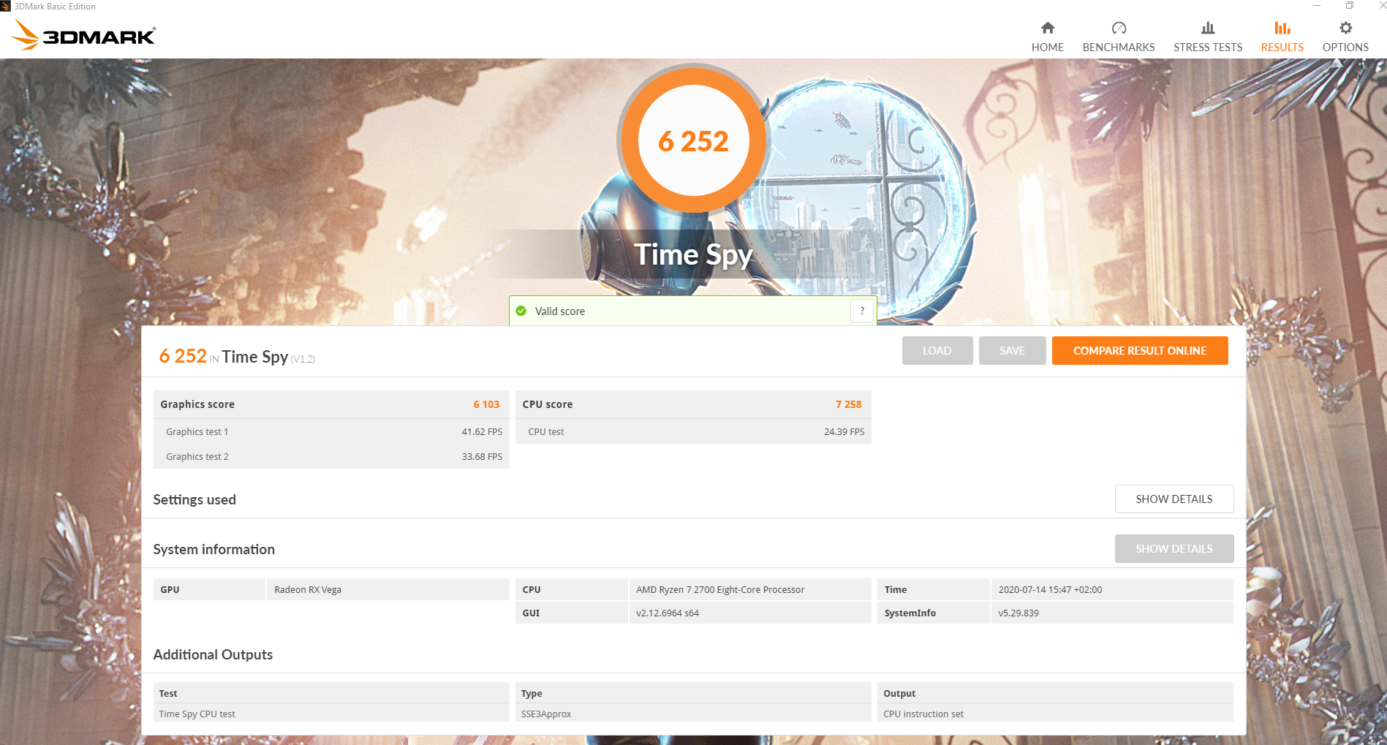Click the CPU instruction set output cell
The image size is (1387, 745).
tap(1055, 714)
